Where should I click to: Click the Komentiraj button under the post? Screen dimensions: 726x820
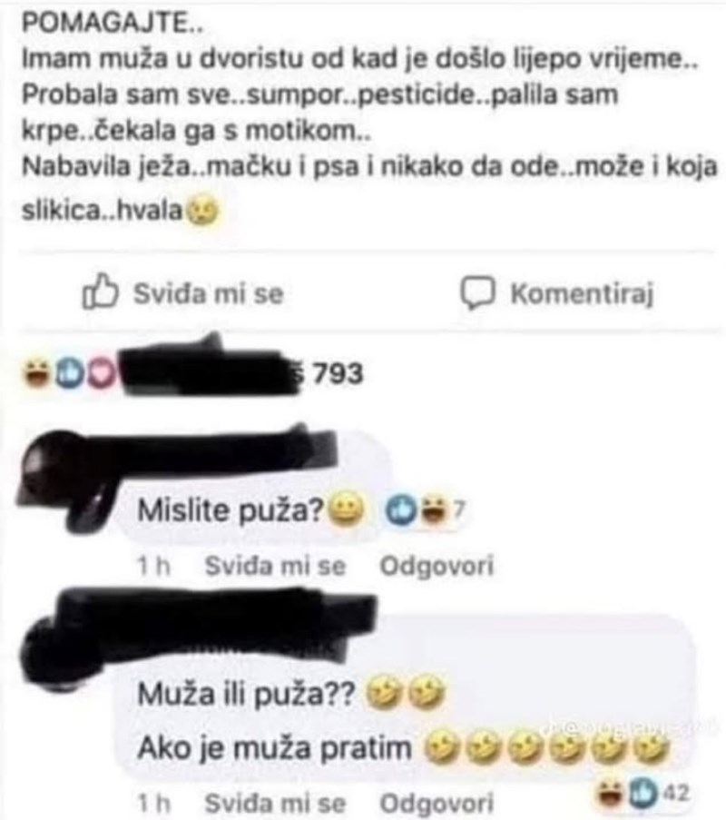[558, 292]
